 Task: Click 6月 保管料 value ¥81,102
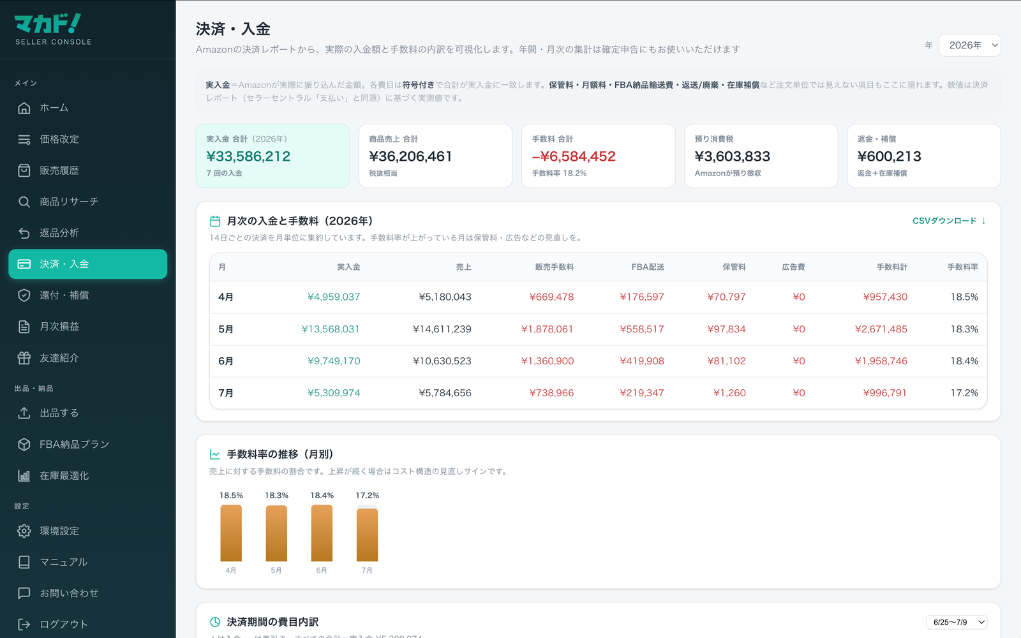coord(726,361)
